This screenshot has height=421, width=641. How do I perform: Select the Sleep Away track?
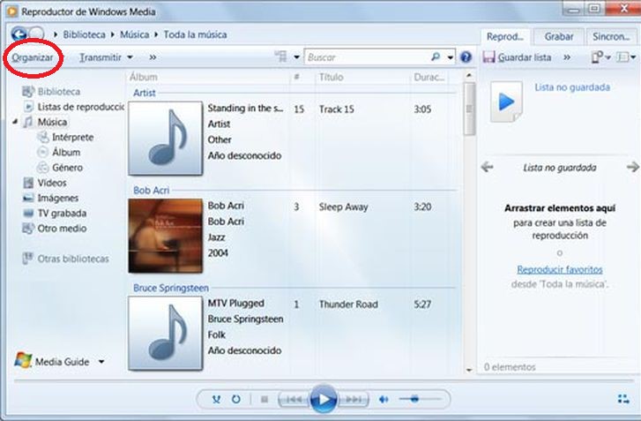343,207
